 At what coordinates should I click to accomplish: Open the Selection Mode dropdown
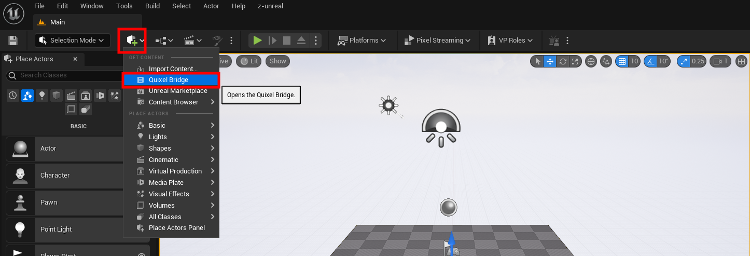(x=72, y=41)
